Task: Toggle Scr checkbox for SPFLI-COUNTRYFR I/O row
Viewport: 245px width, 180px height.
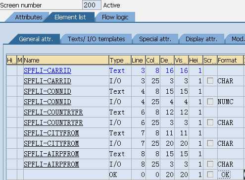Action: [x=210, y=122]
